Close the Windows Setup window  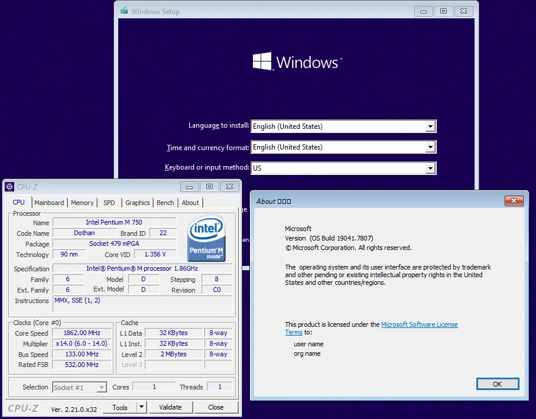pos(463,11)
